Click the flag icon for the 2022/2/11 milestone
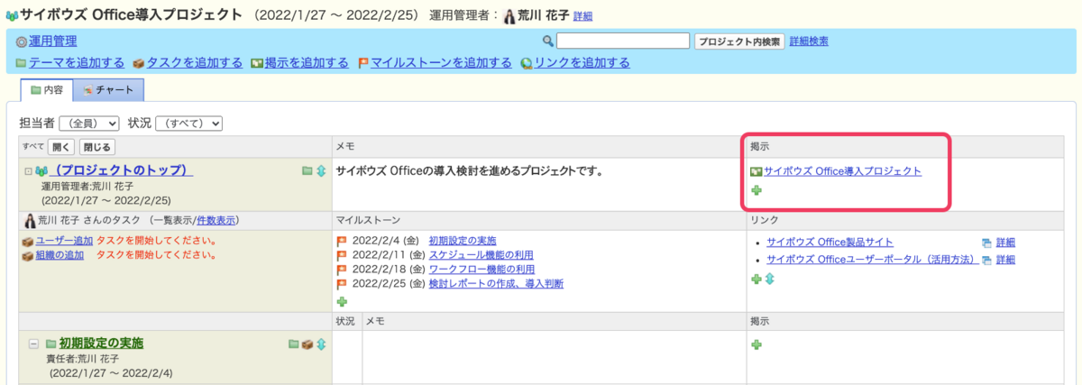 coord(342,255)
